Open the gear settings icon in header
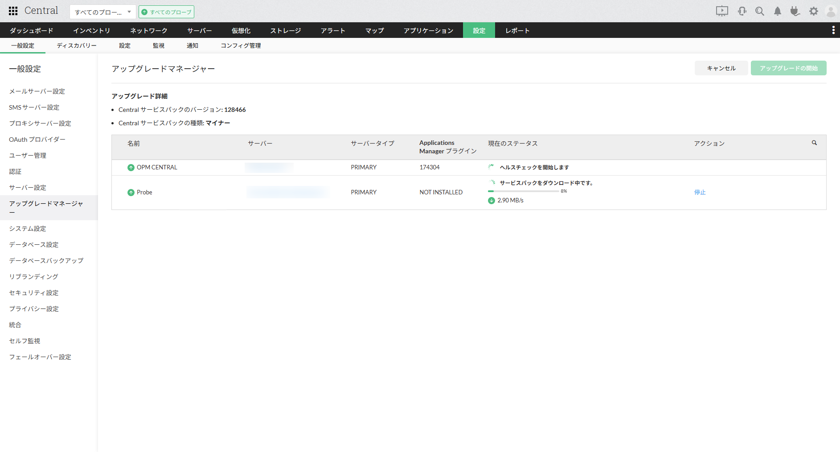 coord(814,11)
